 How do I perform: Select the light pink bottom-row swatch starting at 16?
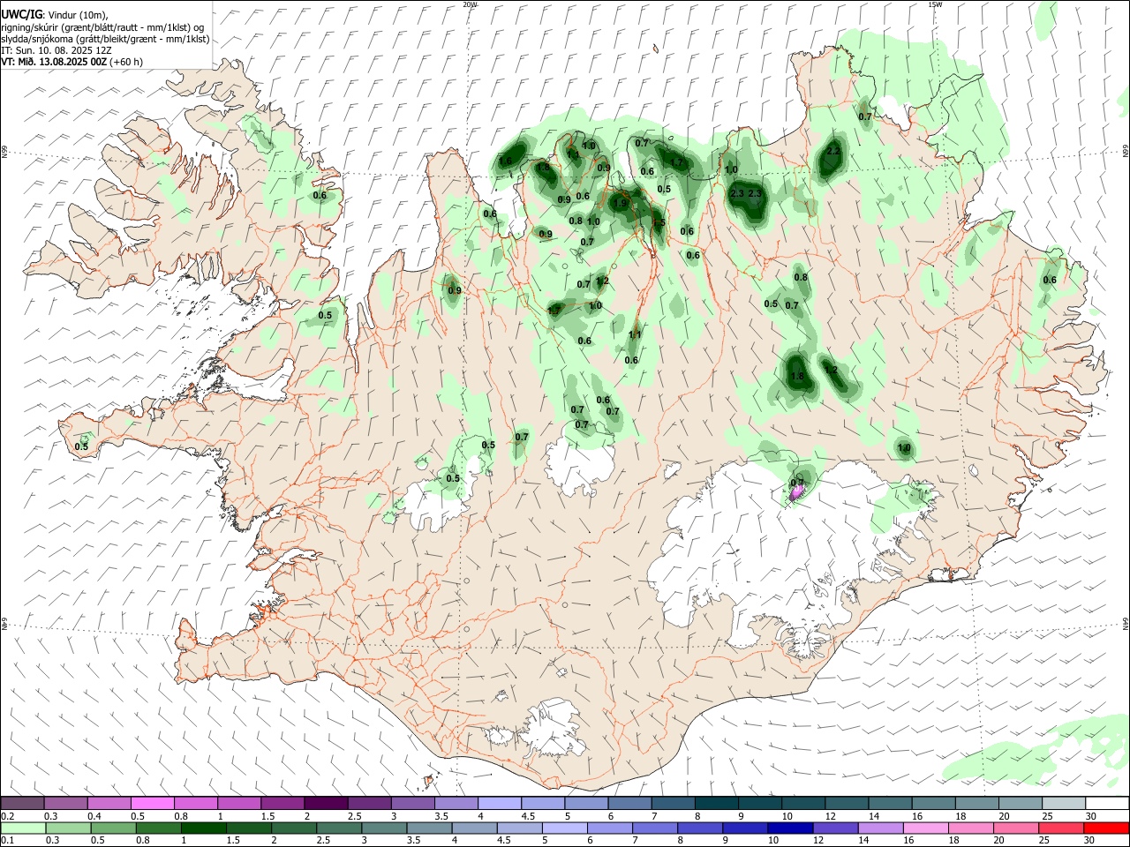[924, 828]
